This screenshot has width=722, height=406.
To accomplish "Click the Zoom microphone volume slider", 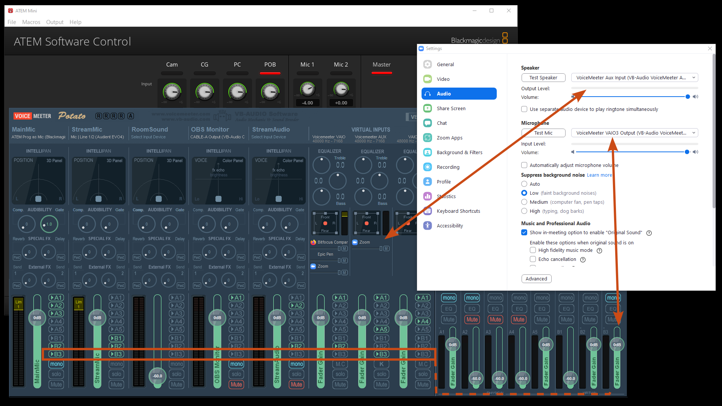I will point(633,152).
